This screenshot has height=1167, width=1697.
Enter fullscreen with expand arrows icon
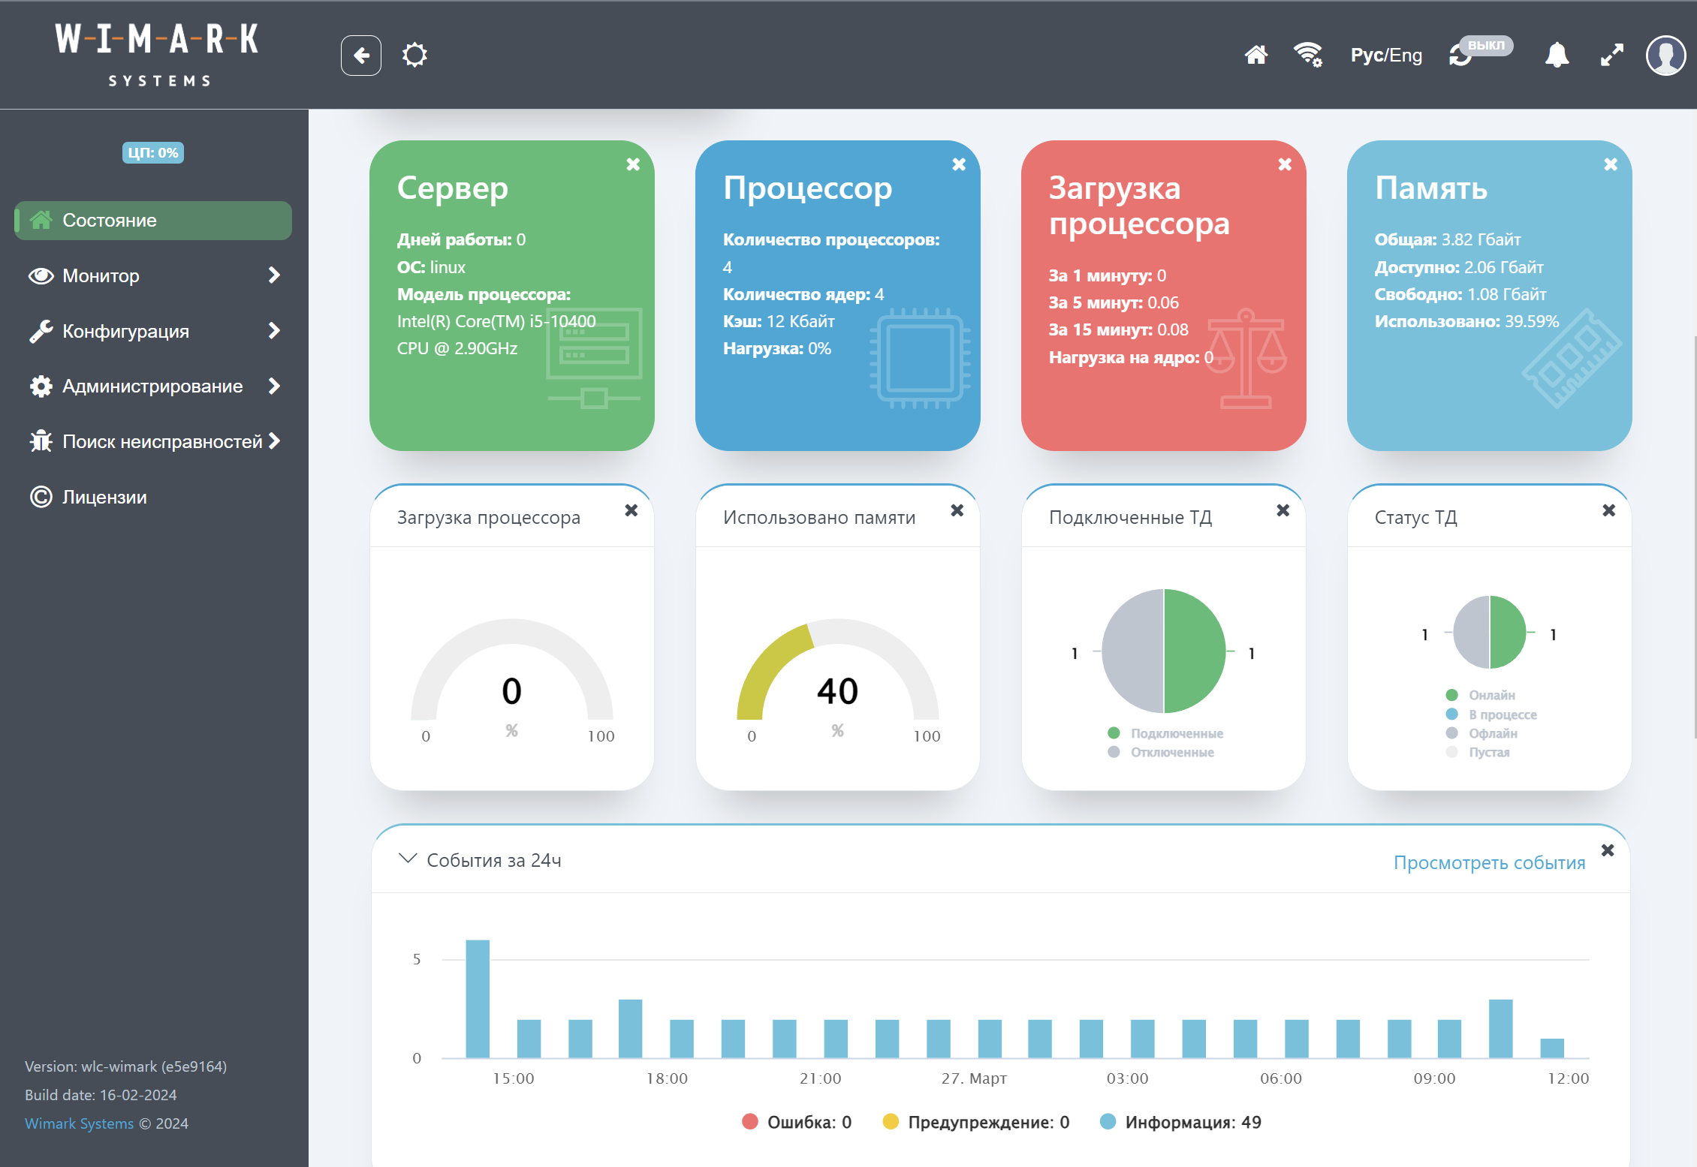(x=1611, y=55)
